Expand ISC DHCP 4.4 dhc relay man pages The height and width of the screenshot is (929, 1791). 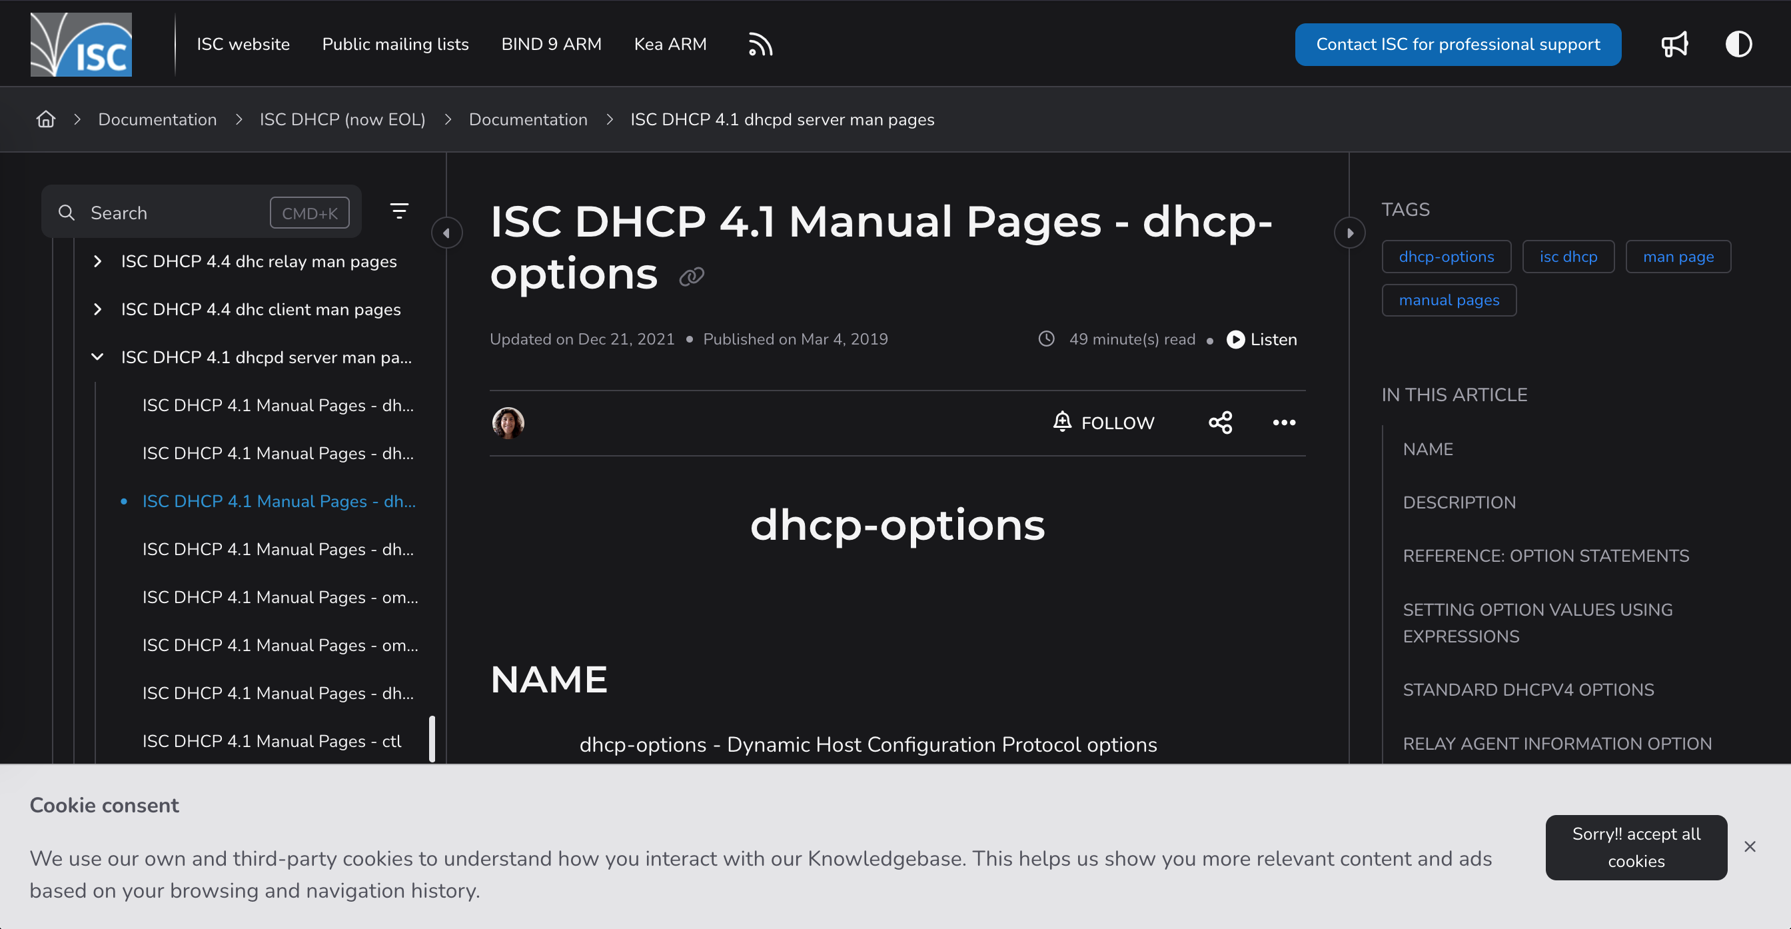click(x=97, y=261)
